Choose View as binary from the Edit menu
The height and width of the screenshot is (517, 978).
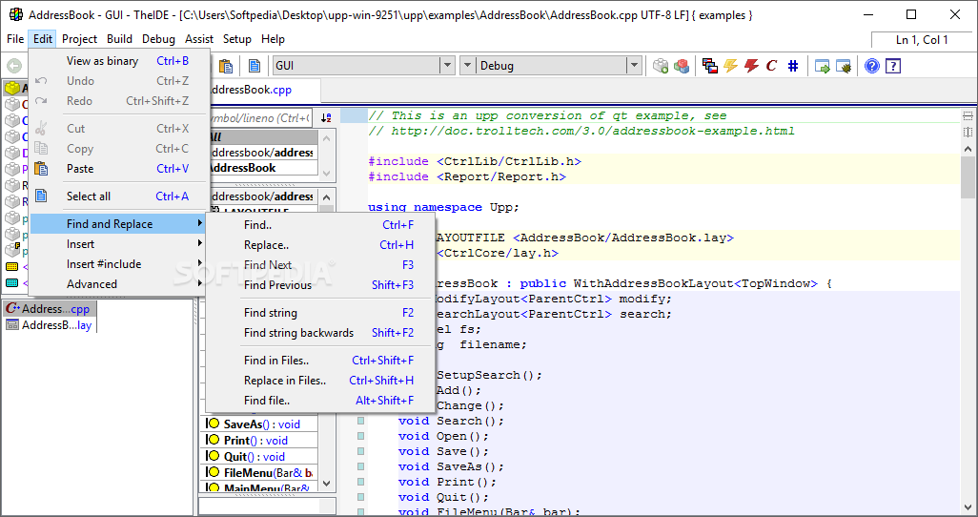coord(119,60)
